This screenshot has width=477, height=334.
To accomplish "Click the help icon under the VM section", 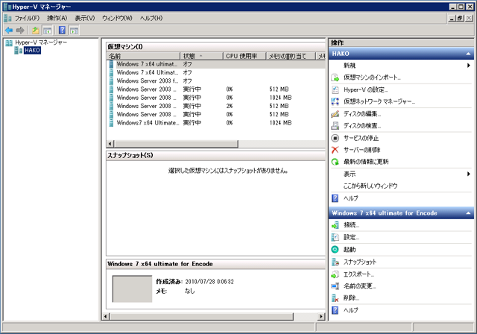I will [x=335, y=310].
